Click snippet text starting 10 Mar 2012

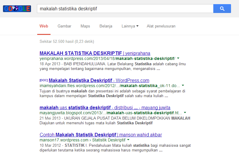pyautogui.click(x=115, y=148)
